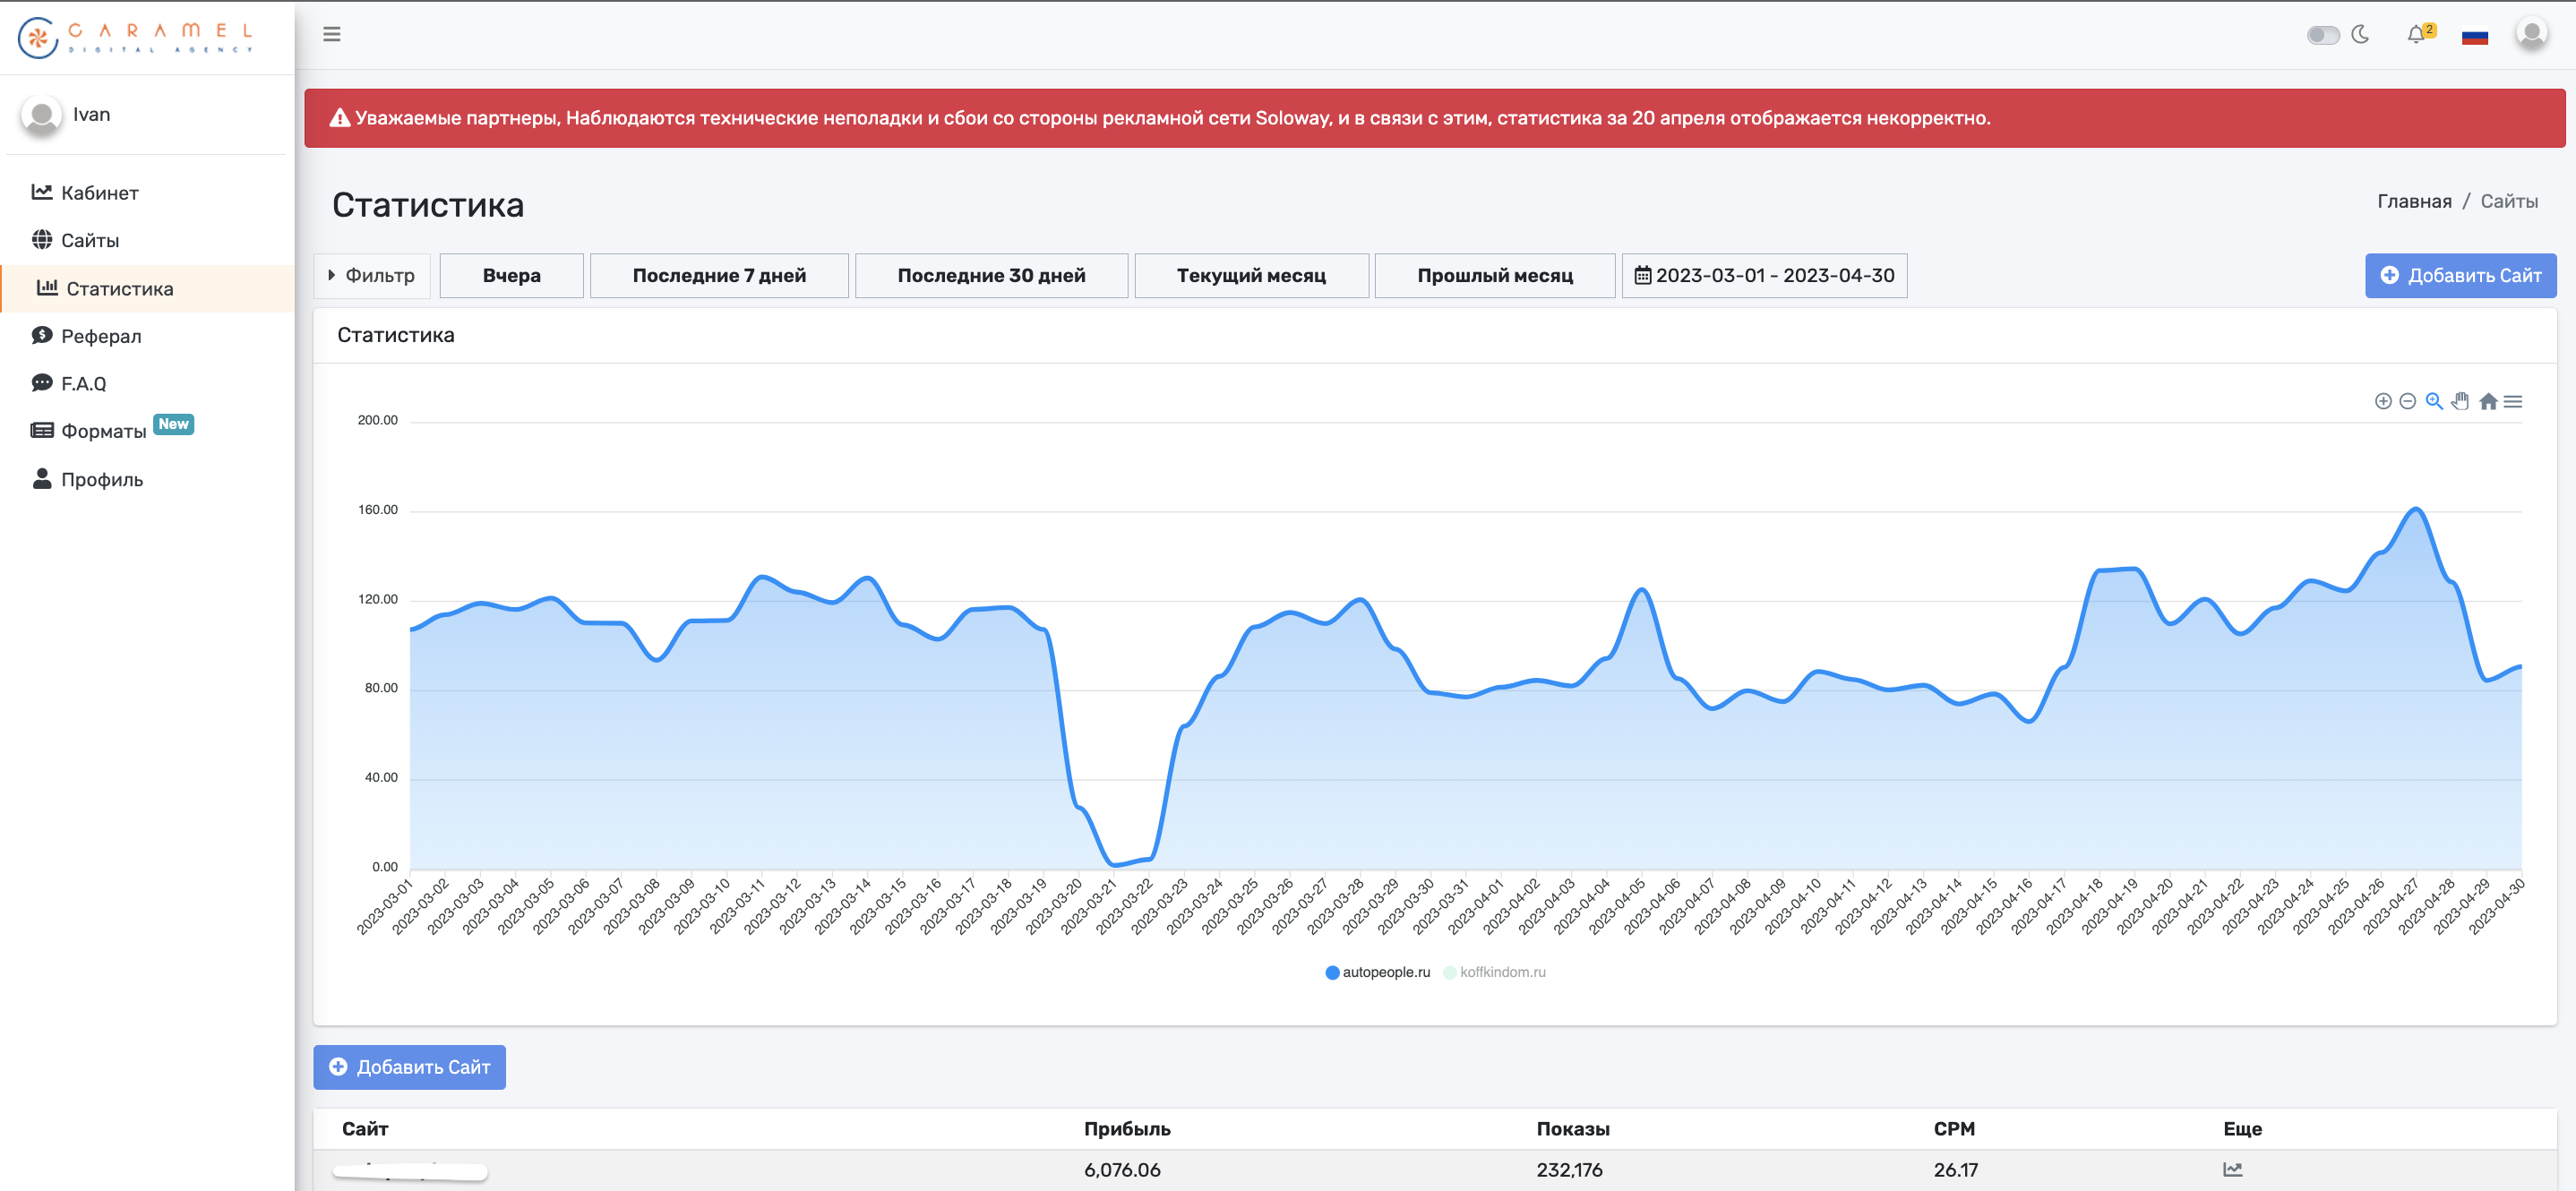This screenshot has width=2576, height=1191.
Task: Activate the chart panning hand tool
Action: 2461,401
